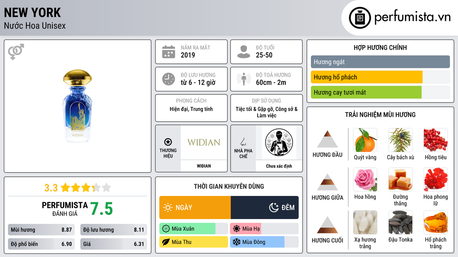Click the calendar icon beside Năm ra mắt
The image size is (458, 257).
pyautogui.click(x=169, y=52)
